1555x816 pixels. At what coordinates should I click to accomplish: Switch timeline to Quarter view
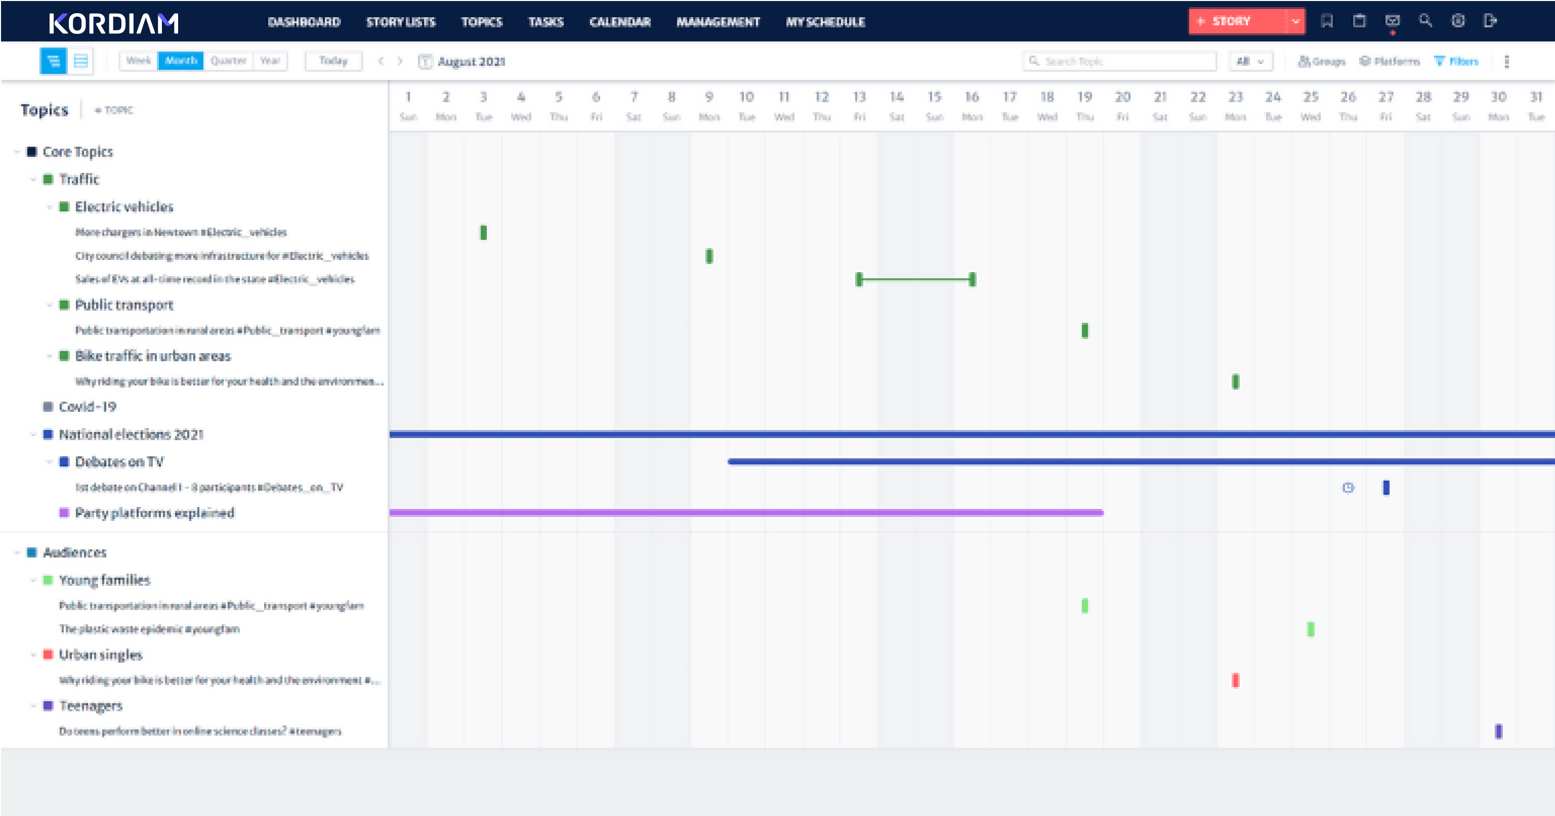coord(228,60)
